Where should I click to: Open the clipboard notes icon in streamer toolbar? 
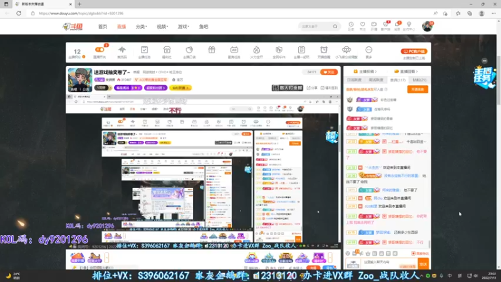301,52
